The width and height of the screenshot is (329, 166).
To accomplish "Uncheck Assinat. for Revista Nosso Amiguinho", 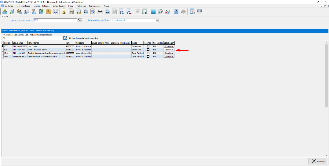I will pyautogui.click(x=148, y=53).
